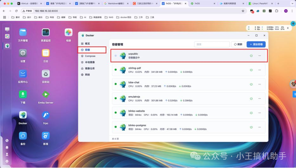296x168 pixels.
Task: Launch the frpc desktop icon
Action: tap(45, 115)
